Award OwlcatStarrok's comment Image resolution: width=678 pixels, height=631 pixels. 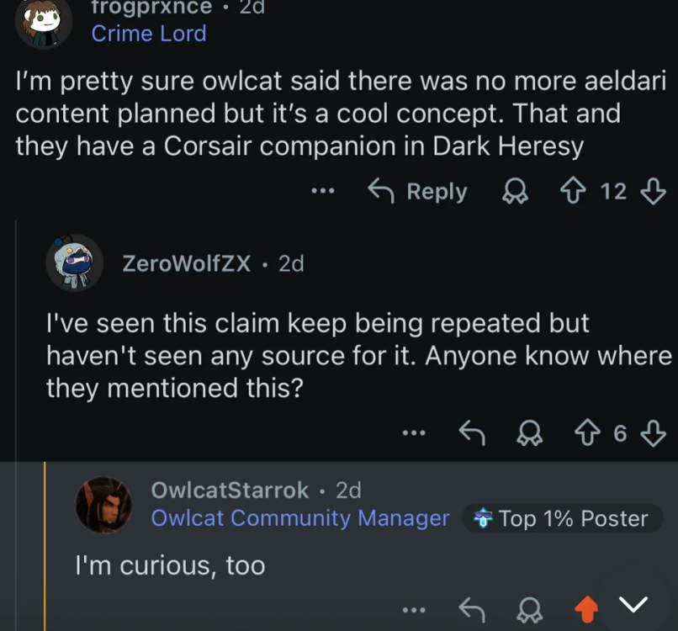point(530,610)
